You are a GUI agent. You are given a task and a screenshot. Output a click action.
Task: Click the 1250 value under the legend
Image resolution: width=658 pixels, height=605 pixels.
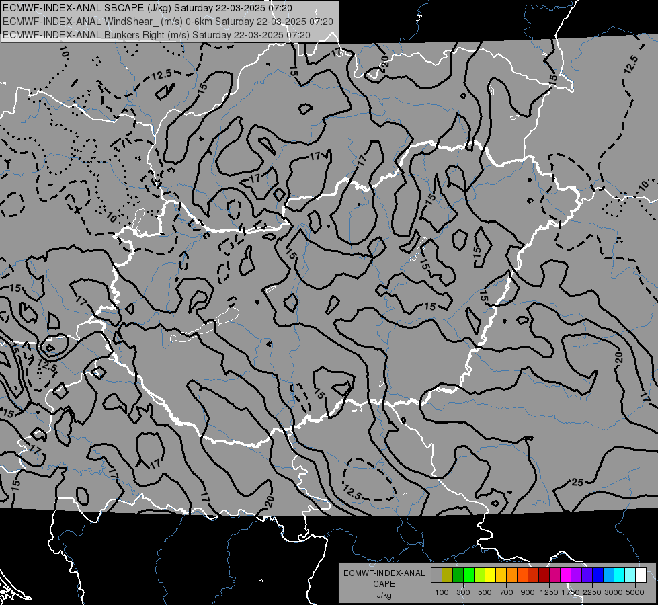[x=549, y=592]
